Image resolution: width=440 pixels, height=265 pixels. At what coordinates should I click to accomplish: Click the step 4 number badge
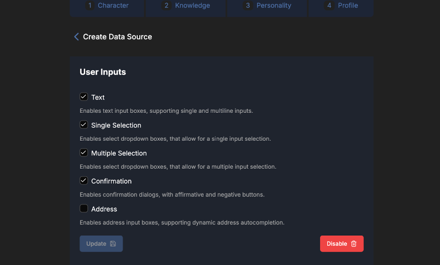(x=329, y=5)
